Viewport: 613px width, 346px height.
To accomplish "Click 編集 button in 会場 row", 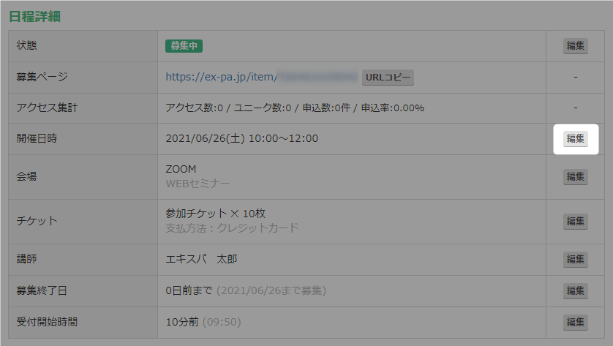I will [x=575, y=177].
